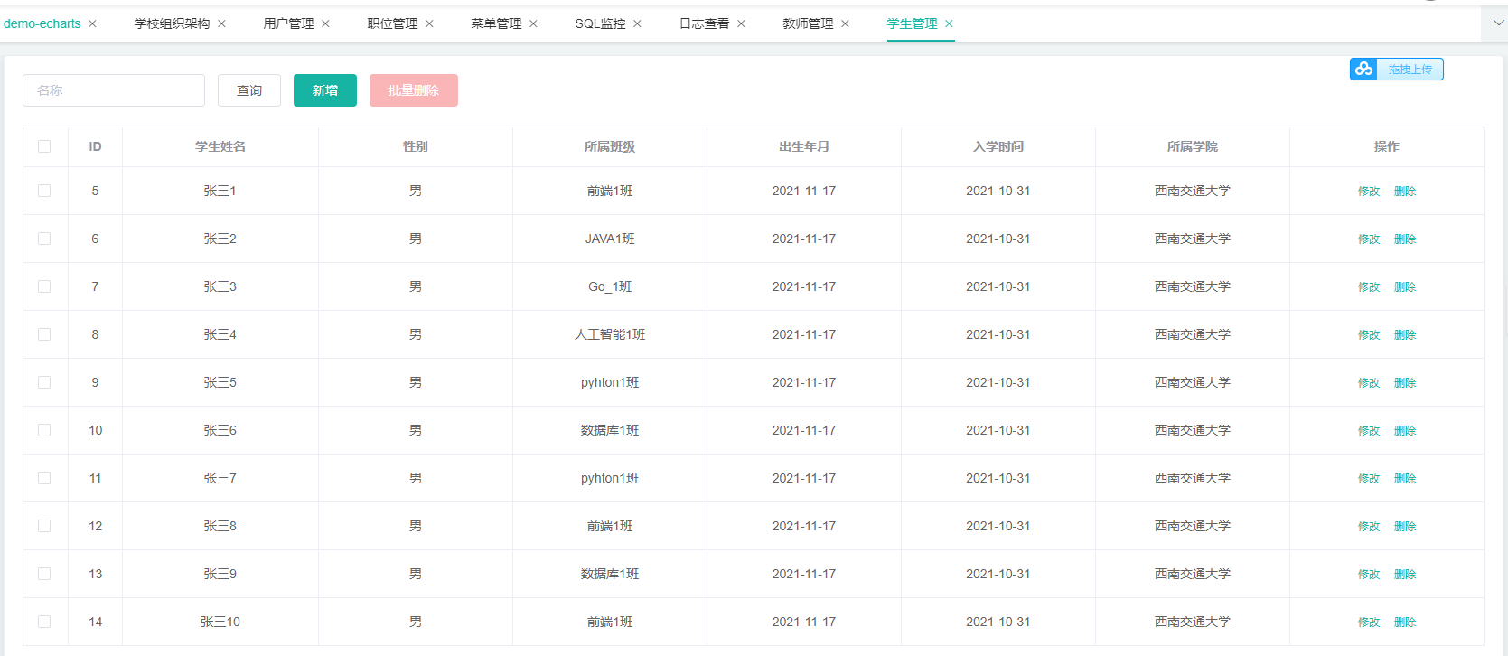
Task: Delete the 张三8 record
Action: [x=1405, y=527]
